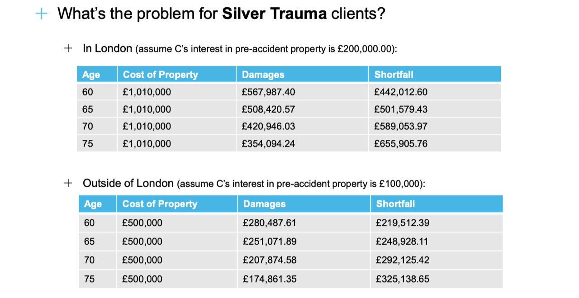Click the 'In London' heading text
Image resolution: width=579 pixels, height=298 pixels.
click(107, 48)
